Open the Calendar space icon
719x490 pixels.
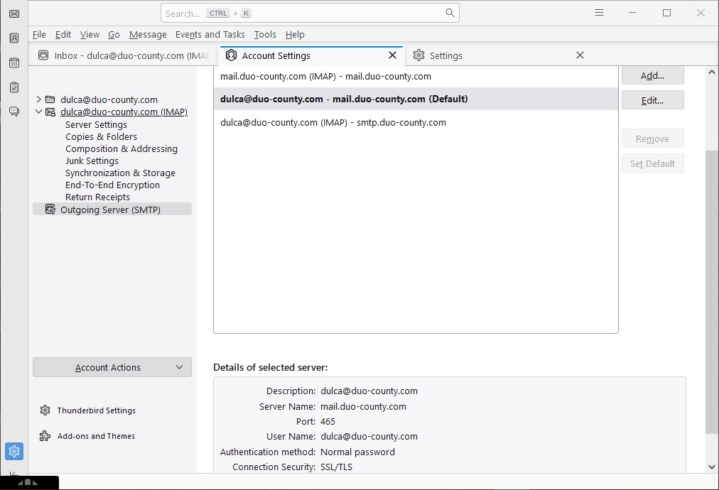click(x=13, y=62)
